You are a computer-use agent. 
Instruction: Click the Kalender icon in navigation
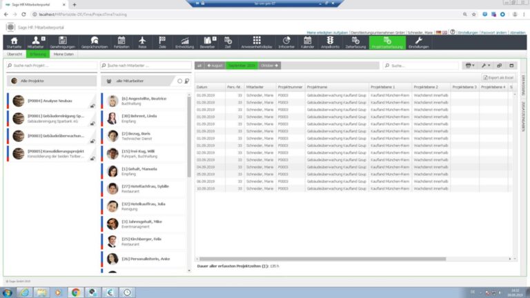pos(306,42)
